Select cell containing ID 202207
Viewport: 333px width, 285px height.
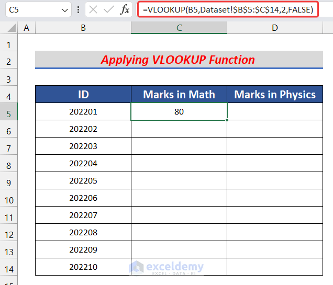[x=83, y=215]
